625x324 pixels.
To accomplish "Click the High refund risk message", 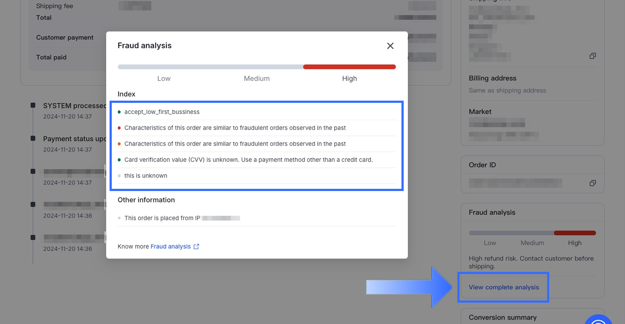I will 531,262.
